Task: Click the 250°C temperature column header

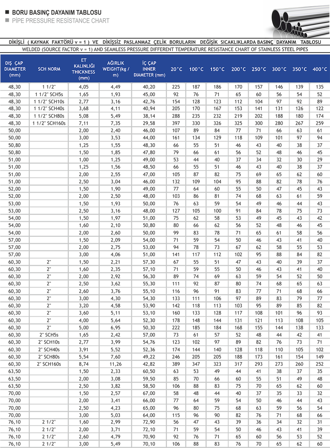Action: (x=259, y=69)
